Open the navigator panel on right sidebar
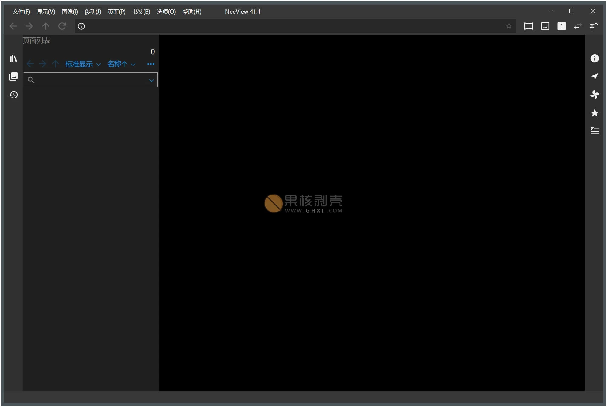This screenshot has height=407, width=607. 594,76
